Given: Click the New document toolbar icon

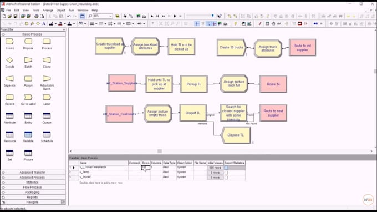Looking at the screenshot, I should tap(4, 16).
